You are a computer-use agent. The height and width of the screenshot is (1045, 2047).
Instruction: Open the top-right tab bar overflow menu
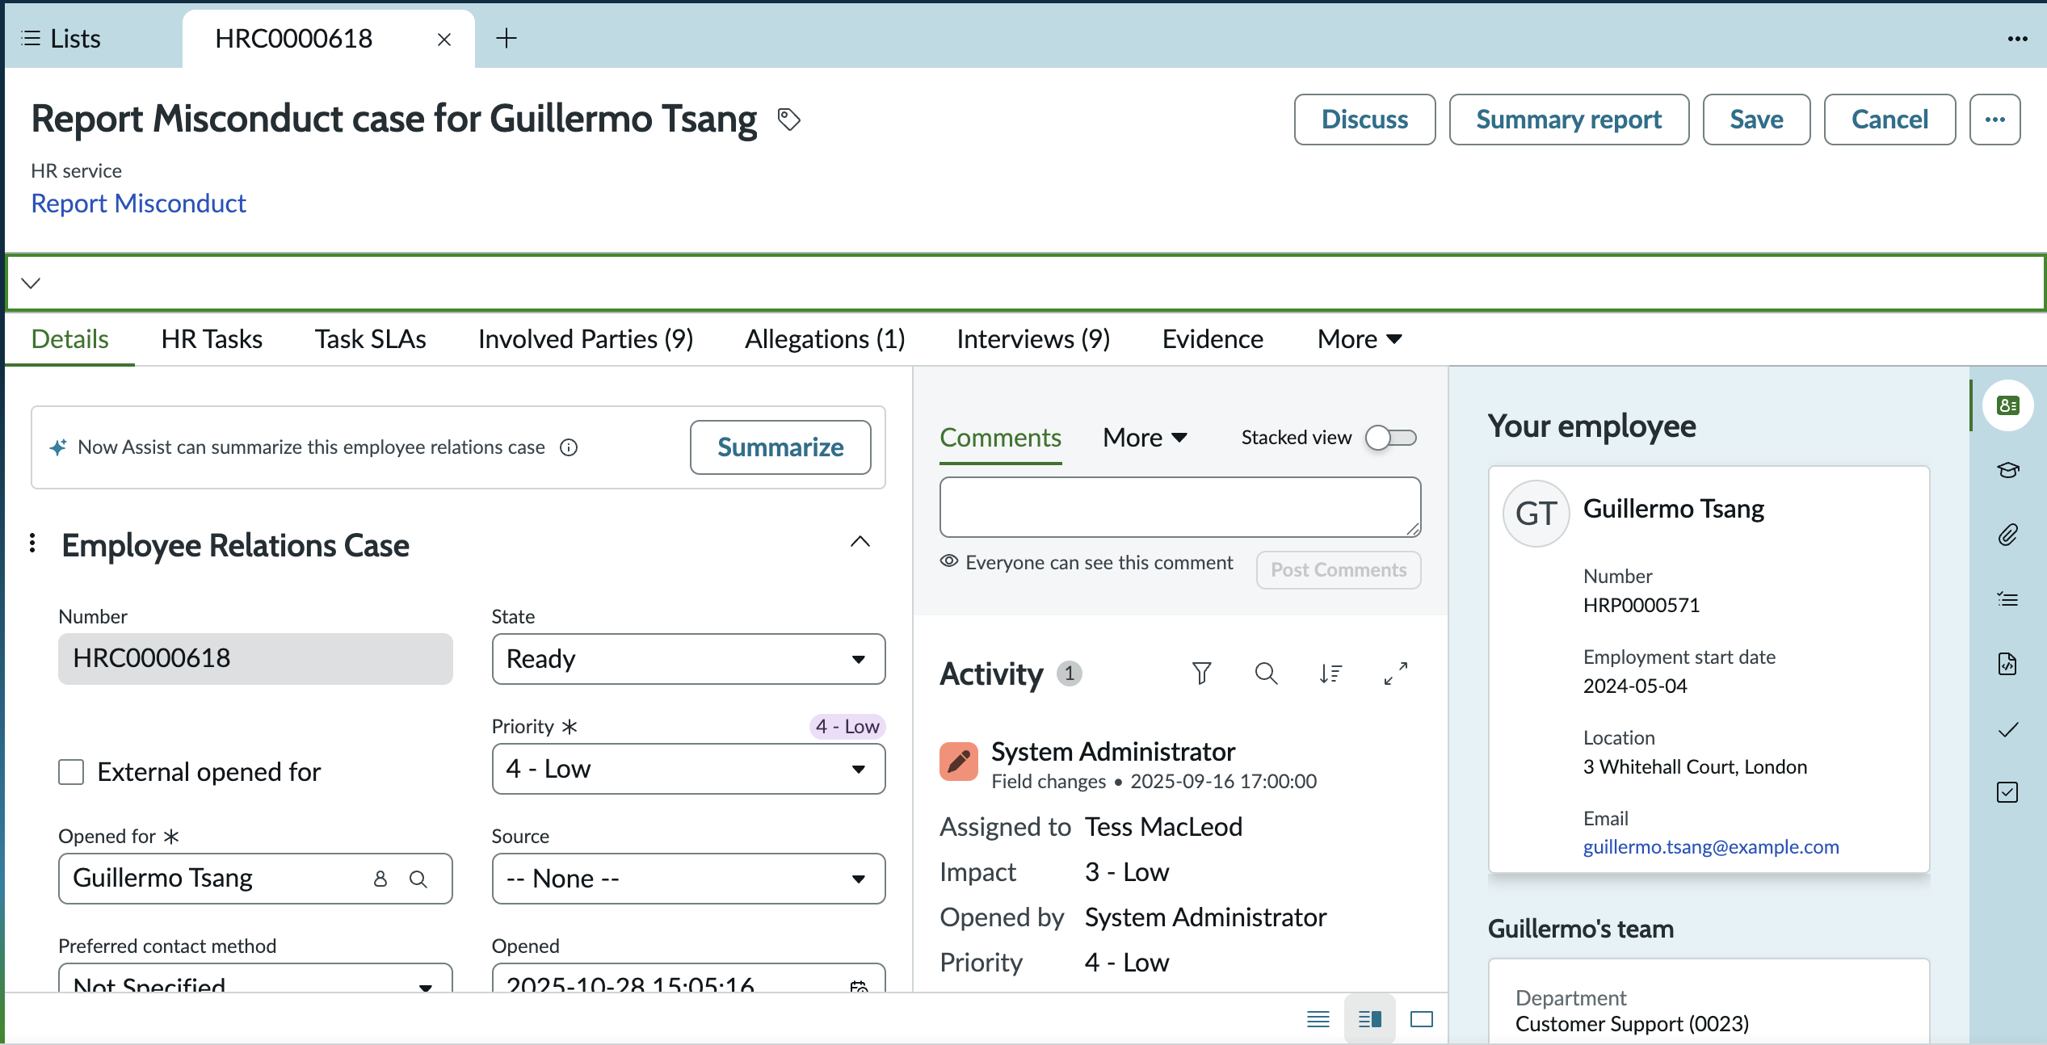(2017, 38)
